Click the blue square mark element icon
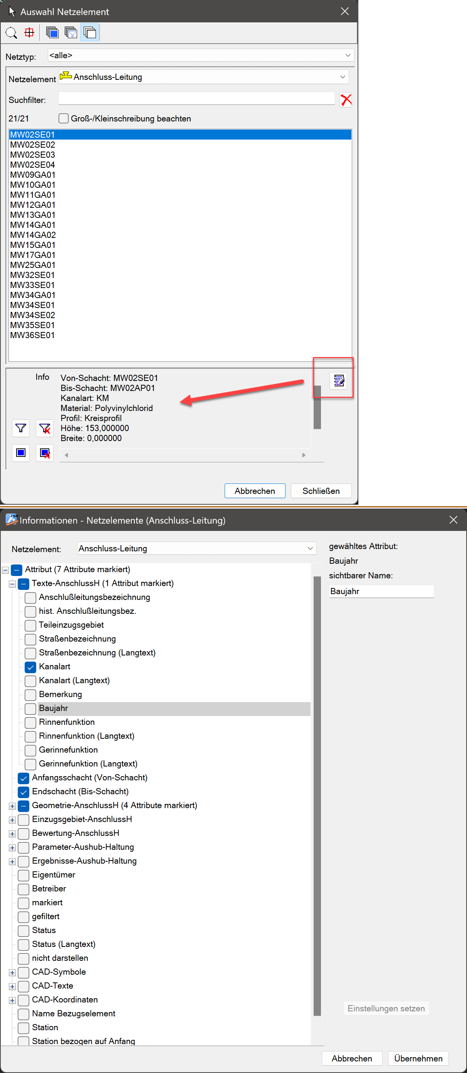This screenshot has width=467, height=1073. pos(20,452)
